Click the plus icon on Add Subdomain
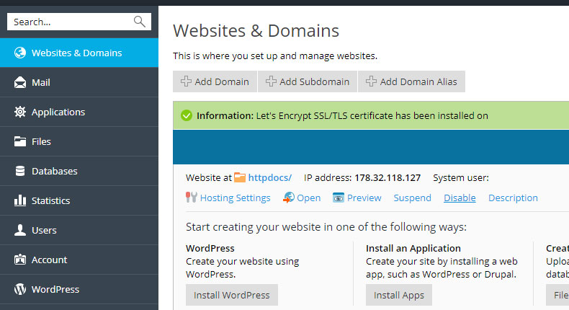The width and height of the screenshot is (569, 310). pos(271,81)
